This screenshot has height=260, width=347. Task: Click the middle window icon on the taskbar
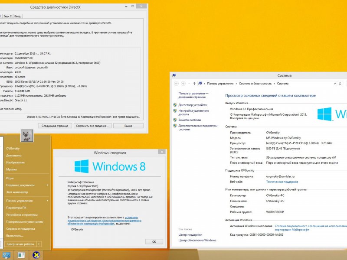click(21, 255)
